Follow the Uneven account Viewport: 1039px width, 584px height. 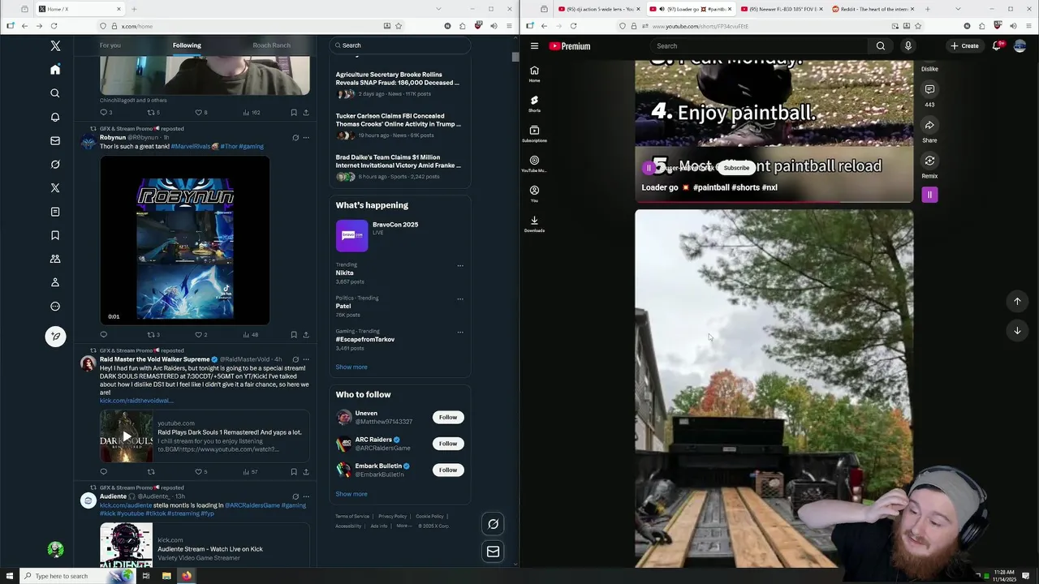coord(448,417)
